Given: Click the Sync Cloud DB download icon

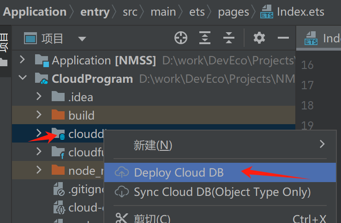Looking at the screenshot, I should tap(122, 192).
